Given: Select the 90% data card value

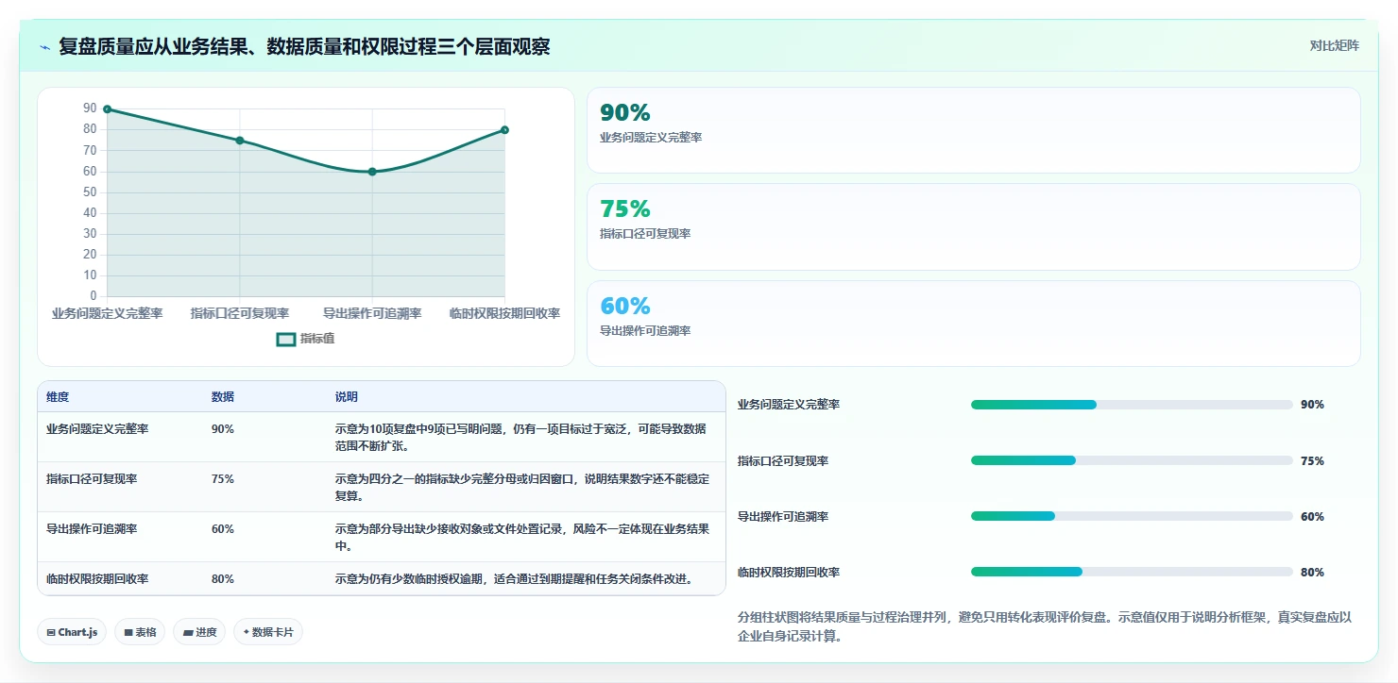Looking at the screenshot, I should click(x=625, y=113).
